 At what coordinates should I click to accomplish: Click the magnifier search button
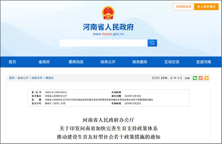[152, 43]
